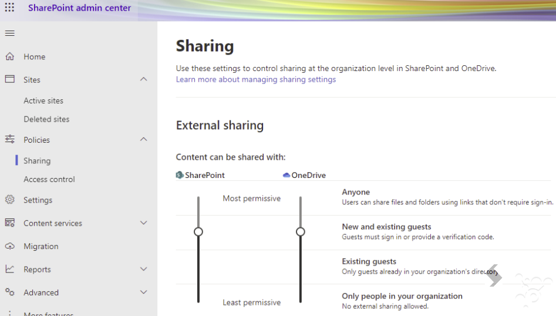Collapse the Sites section chevron
This screenshot has height=316, width=556.
[x=144, y=79]
